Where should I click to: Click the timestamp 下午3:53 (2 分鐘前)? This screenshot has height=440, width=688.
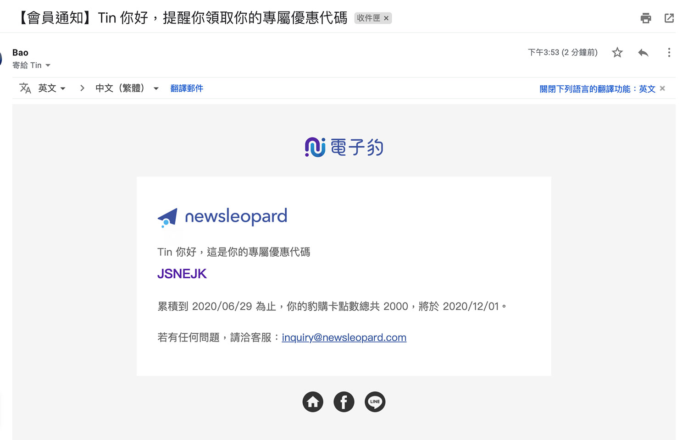coord(563,53)
